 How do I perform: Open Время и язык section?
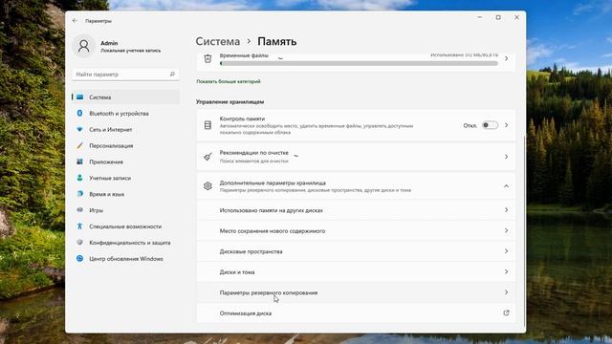[x=125, y=194]
